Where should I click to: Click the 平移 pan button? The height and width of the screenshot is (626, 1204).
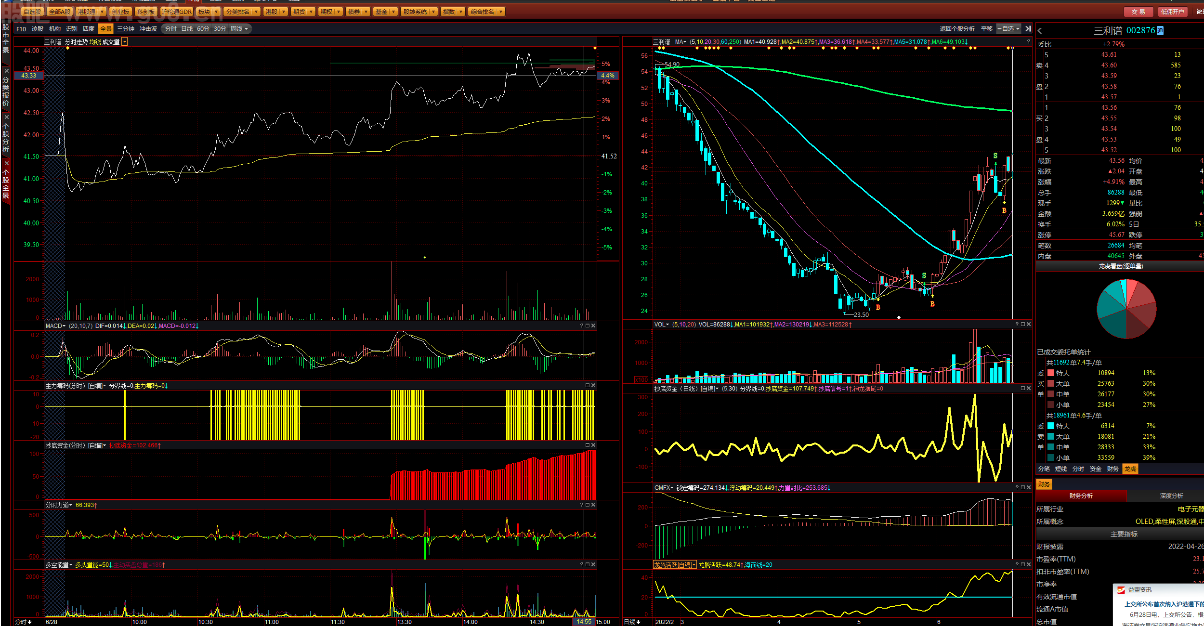click(987, 29)
